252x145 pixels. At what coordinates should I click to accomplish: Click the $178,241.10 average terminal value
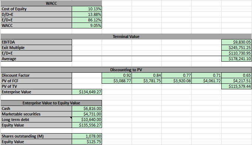[x=236, y=59]
